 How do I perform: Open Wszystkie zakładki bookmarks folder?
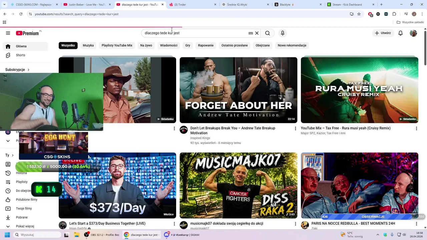coord(410,22)
